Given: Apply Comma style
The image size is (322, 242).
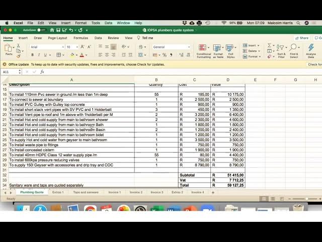Looking at the screenshot, I should pyautogui.click(x=171, y=55).
